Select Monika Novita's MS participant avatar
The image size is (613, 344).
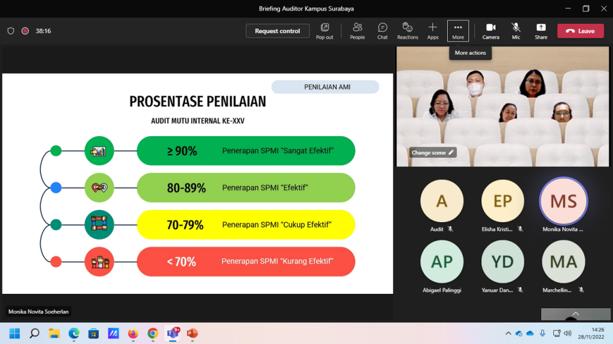coord(563,201)
